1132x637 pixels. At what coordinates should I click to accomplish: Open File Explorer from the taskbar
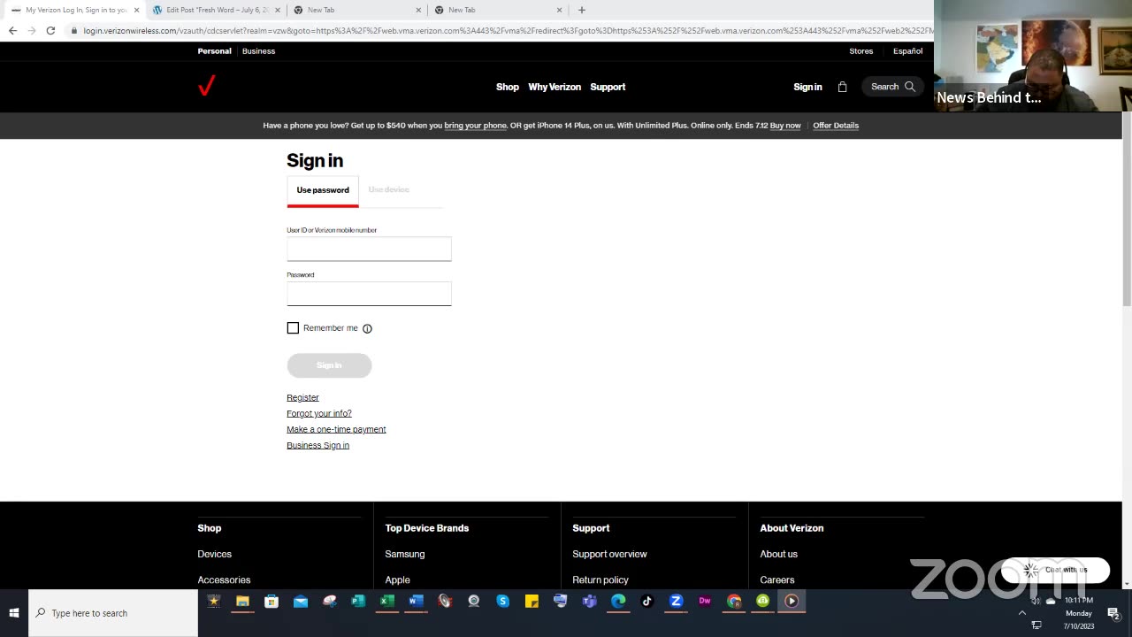[242, 602]
